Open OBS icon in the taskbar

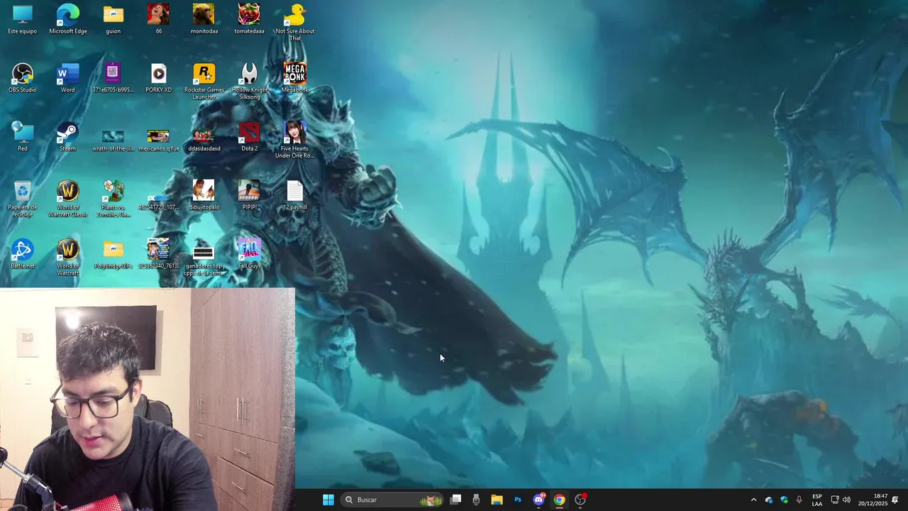580,500
